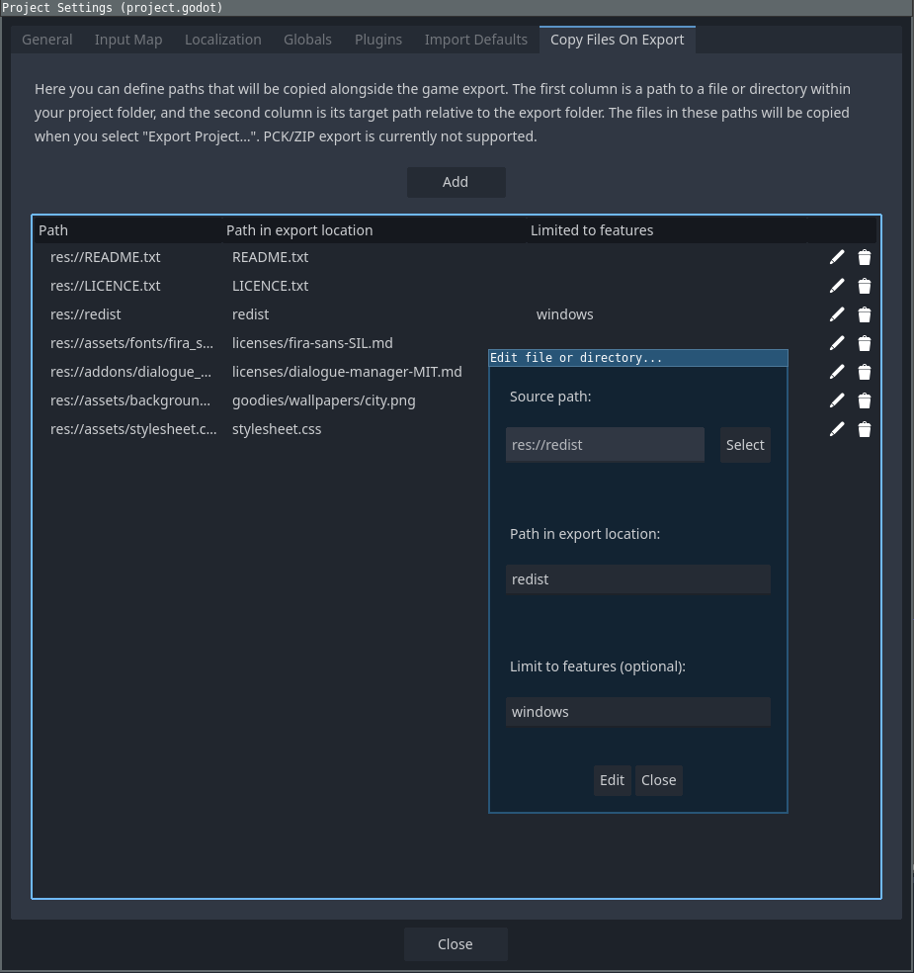Screen dimensions: 914x973
Task: Click licenses/dialogue-manager-MIT.md cell
Action: 347,371
